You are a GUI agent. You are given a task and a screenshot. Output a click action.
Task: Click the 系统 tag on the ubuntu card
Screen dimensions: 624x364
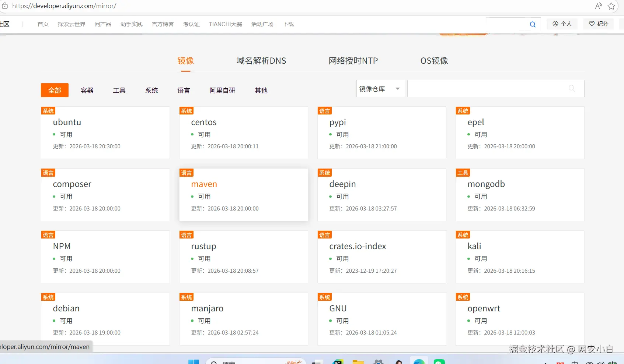point(48,111)
